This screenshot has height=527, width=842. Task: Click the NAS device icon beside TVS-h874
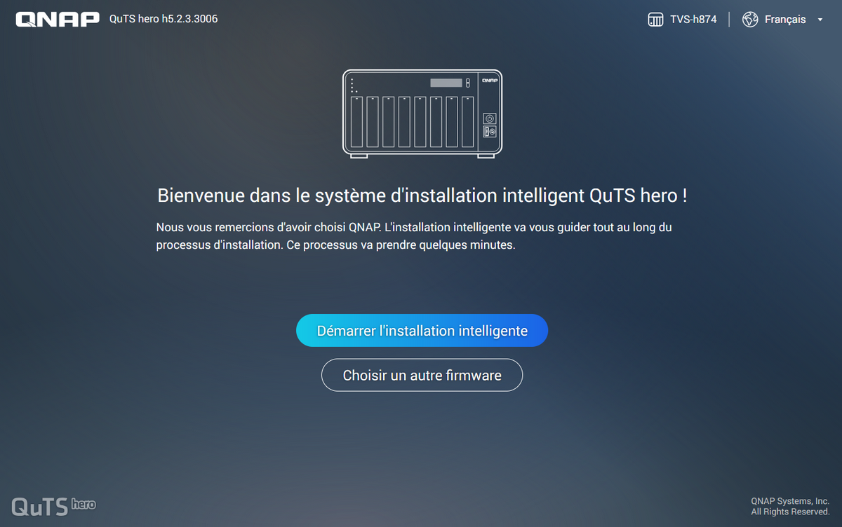click(655, 20)
